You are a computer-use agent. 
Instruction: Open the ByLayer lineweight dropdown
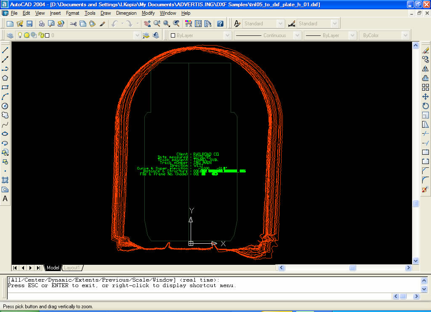click(x=352, y=35)
